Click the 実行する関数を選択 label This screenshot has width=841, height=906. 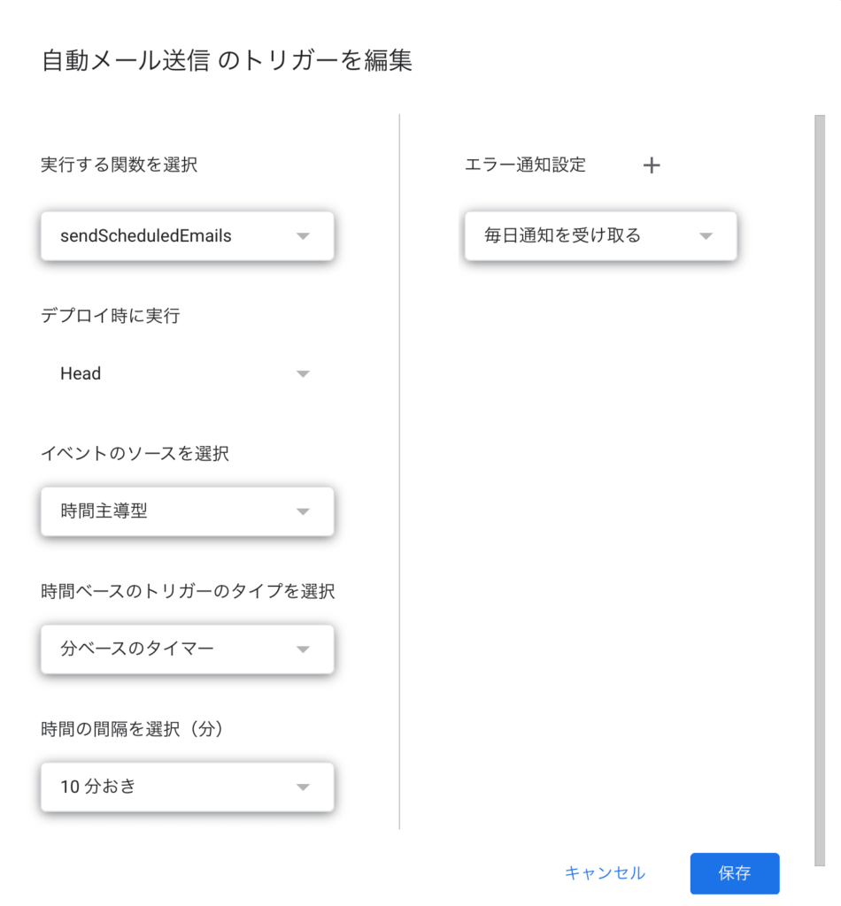point(120,165)
